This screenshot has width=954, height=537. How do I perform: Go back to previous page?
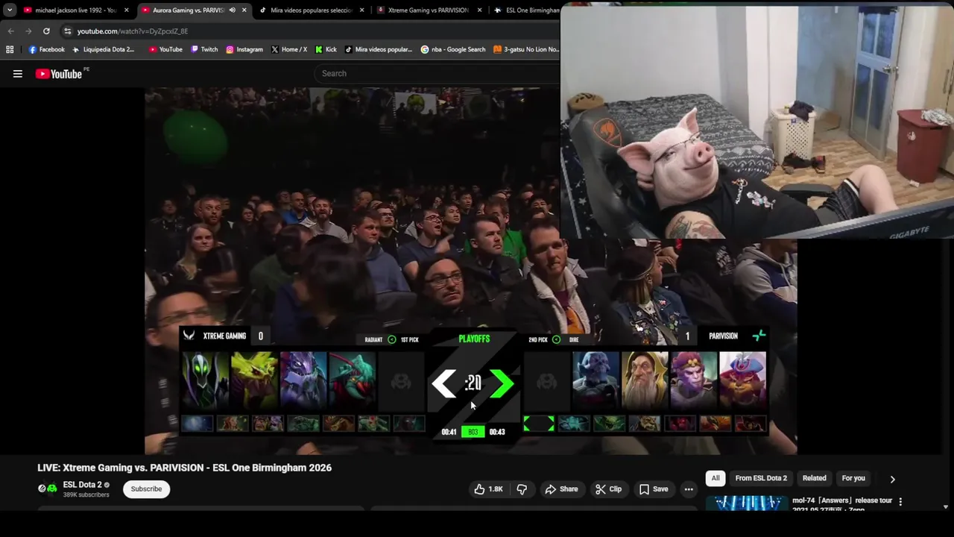tap(10, 31)
